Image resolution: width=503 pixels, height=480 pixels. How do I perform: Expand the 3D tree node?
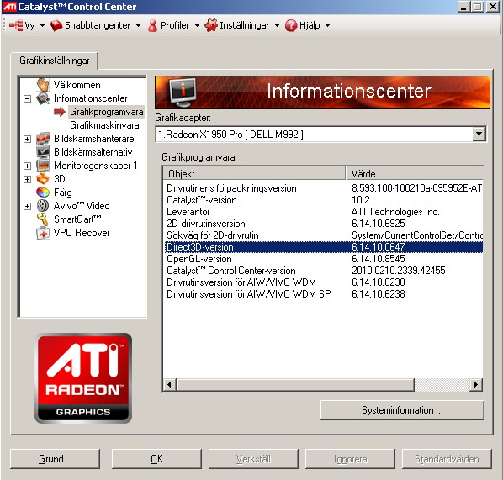click(27, 179)
